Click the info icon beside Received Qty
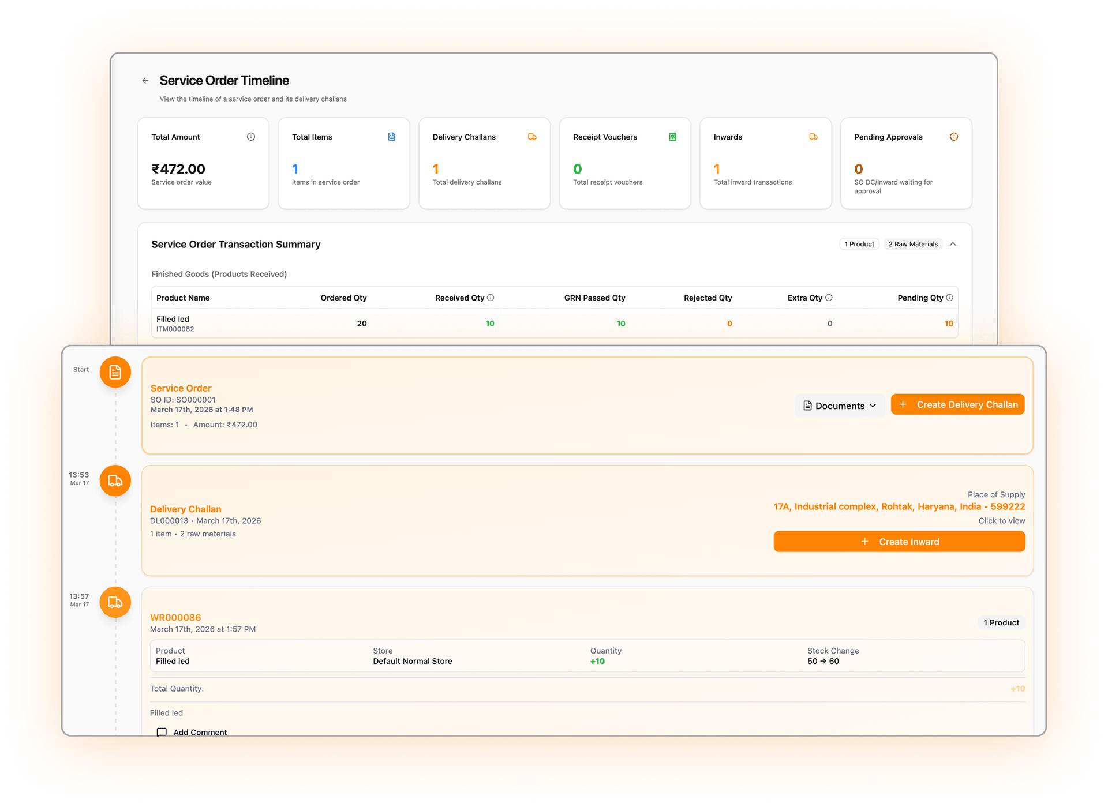 pyautogui.click(x=491, y=298)
